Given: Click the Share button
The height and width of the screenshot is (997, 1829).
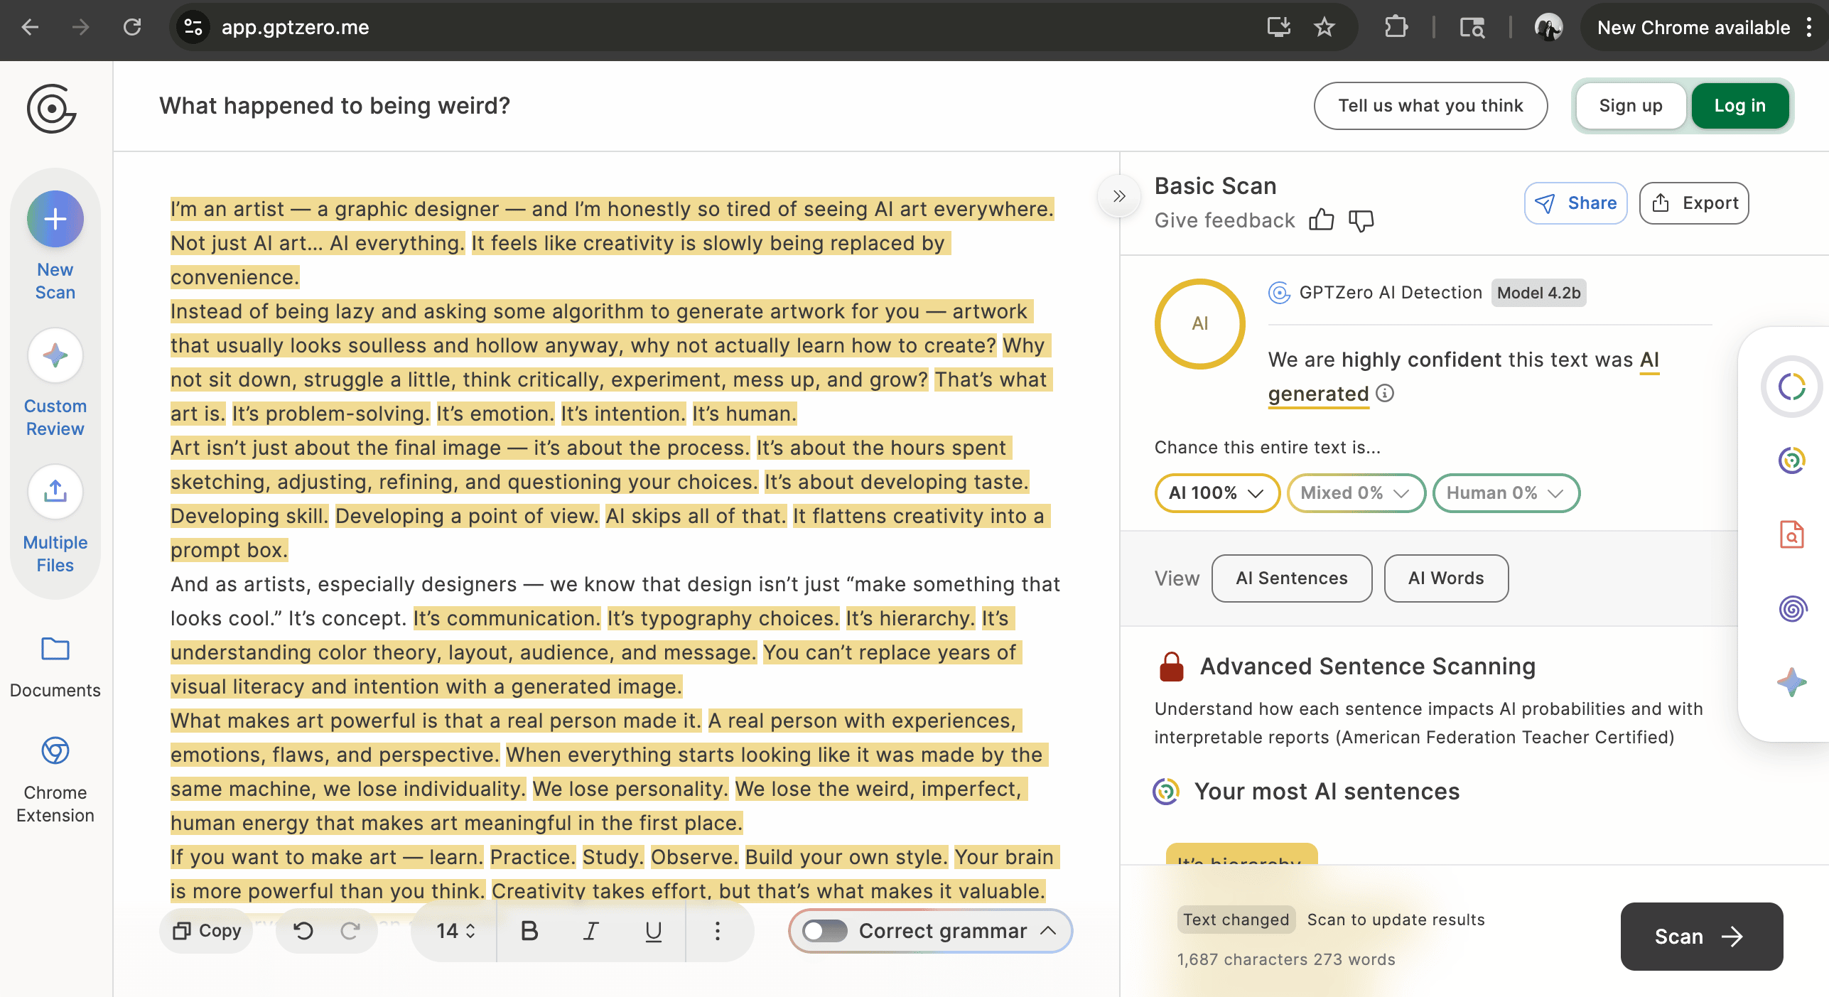Looking at the screenshot, I should pos(1576,203).
